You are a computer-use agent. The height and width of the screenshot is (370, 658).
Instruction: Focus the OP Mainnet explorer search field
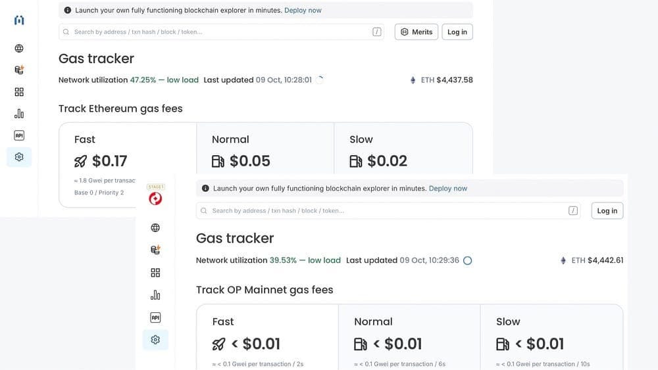point(388,211)
